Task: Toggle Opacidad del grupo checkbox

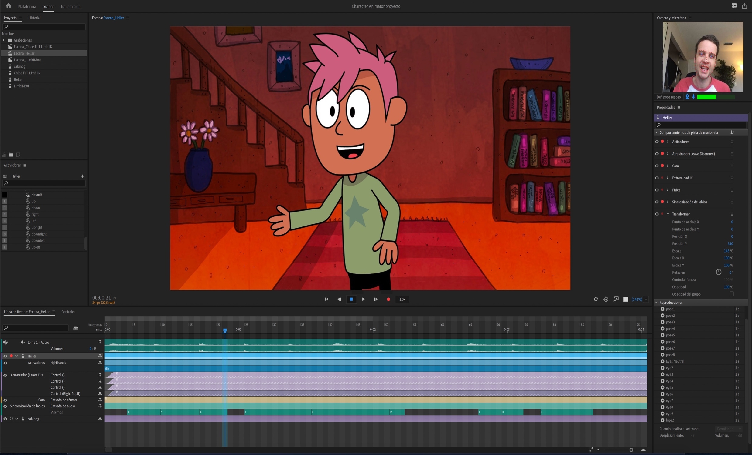Action: point(731,294)
